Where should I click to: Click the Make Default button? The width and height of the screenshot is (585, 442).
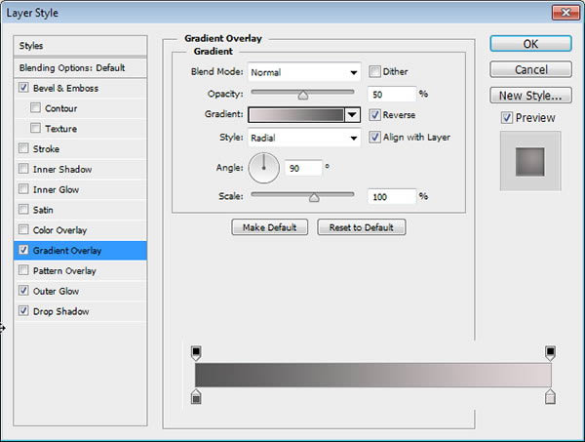270,227
